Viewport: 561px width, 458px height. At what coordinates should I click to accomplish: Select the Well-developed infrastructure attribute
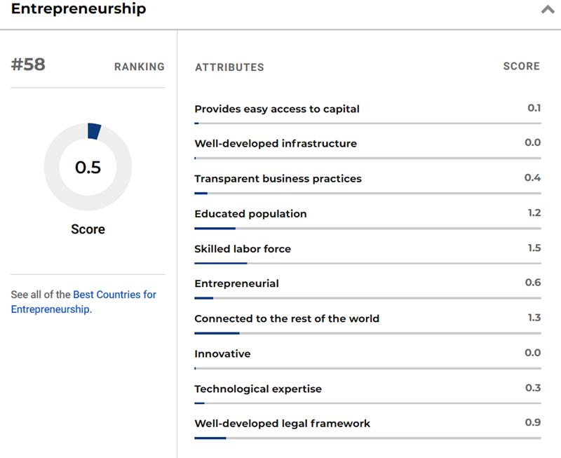275,143
